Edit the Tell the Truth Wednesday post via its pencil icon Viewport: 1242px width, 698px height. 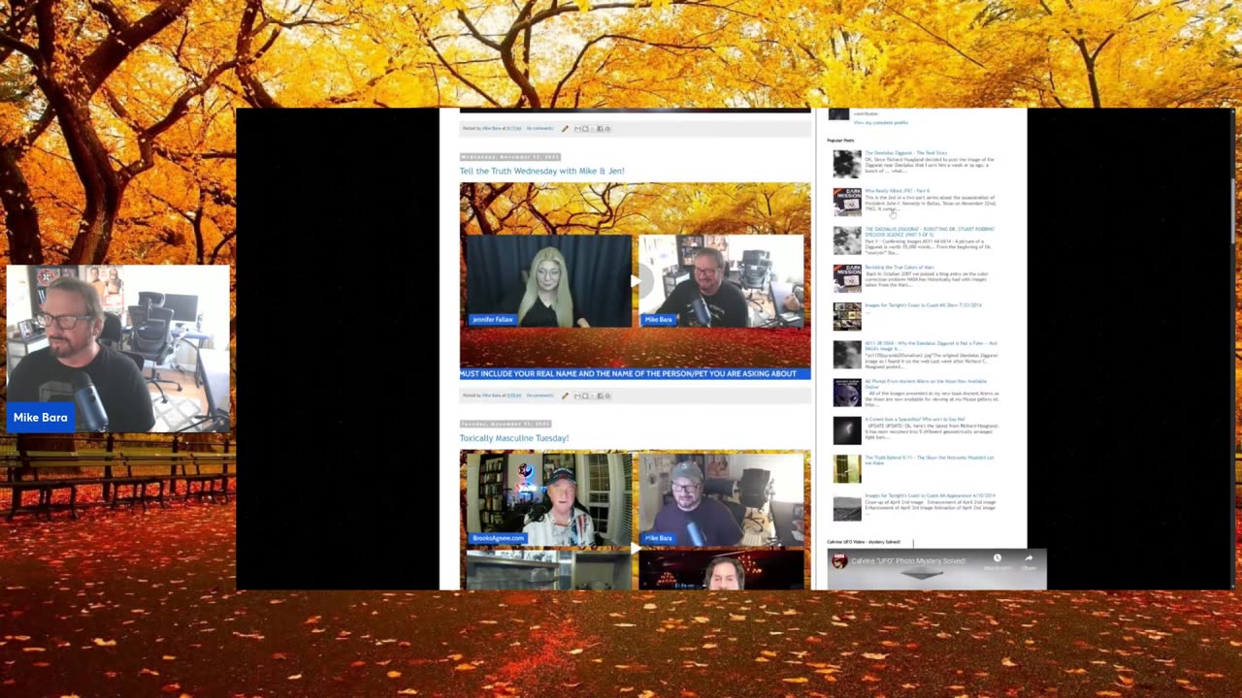(565, 396)
